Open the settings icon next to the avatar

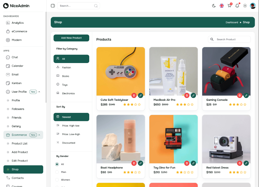click(245, 5)
